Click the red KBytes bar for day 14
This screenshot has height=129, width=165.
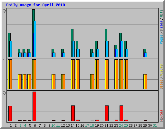[73, 113]
